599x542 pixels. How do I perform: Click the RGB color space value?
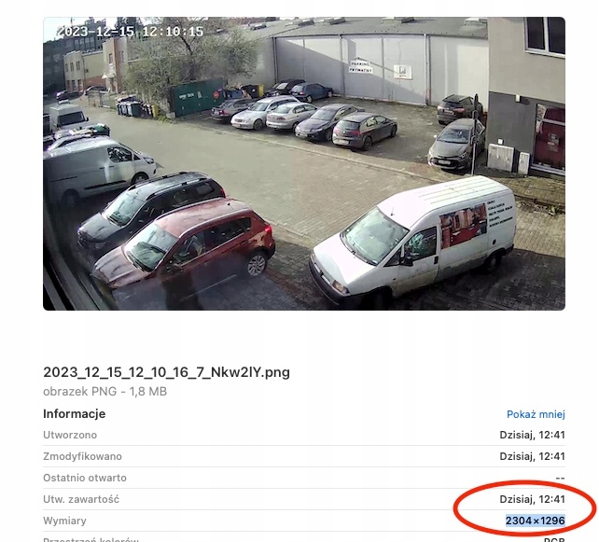click(x=554, y=540)
